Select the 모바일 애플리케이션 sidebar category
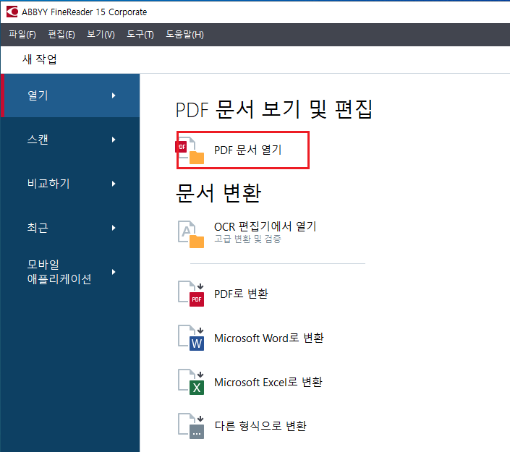 click(70, 272)
